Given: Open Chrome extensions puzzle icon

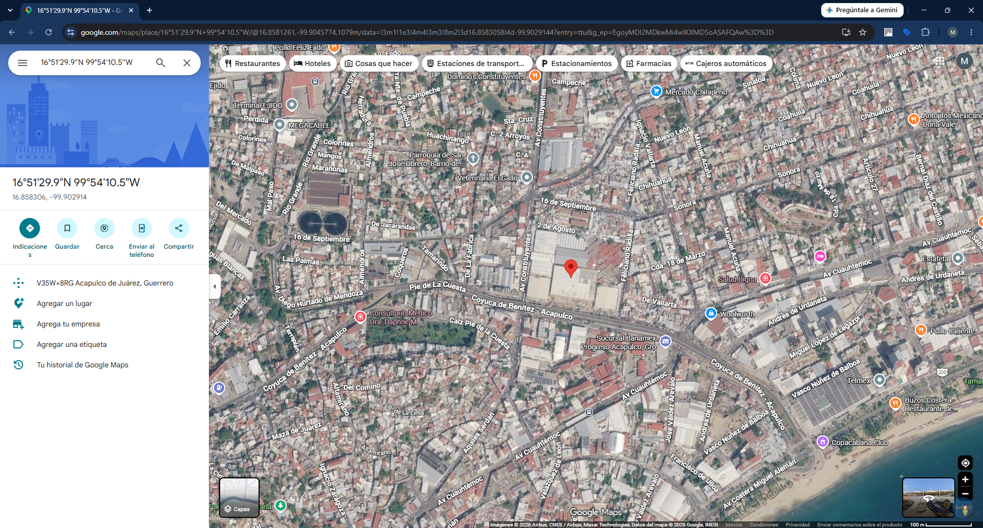Looking at the screenshot, I should point(925,32).
